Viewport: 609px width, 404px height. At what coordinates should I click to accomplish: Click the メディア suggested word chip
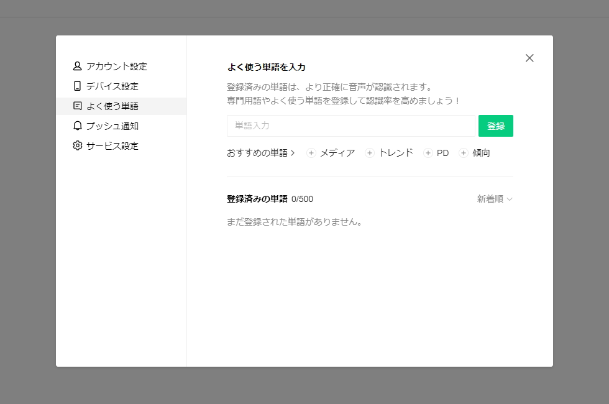337,152
